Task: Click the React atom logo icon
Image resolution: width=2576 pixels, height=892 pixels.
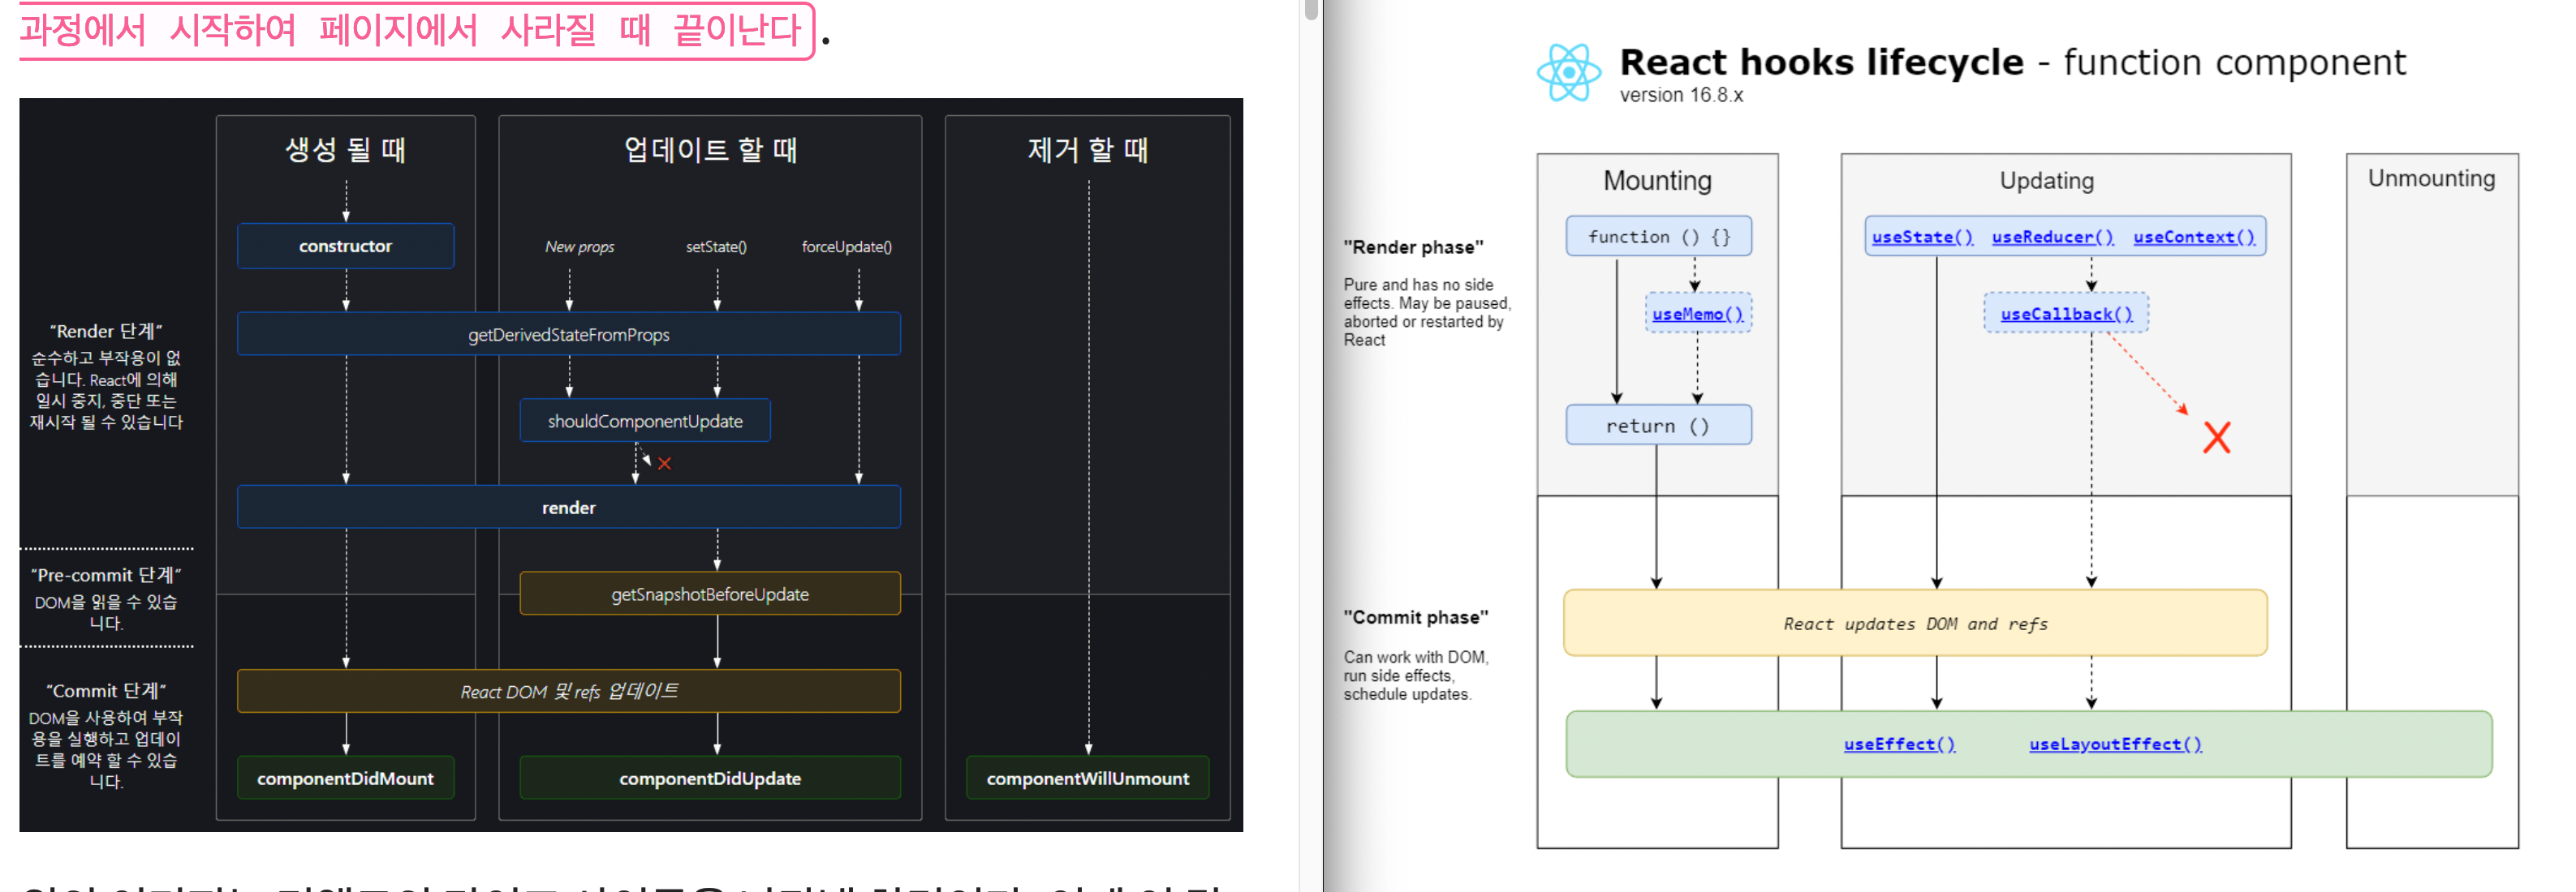Action: tap(1567, 73)
